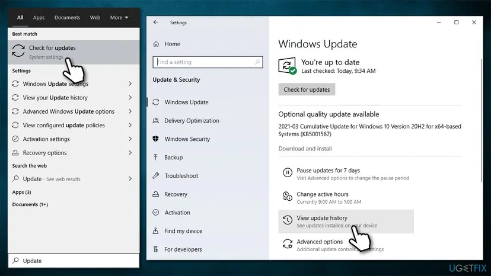Click the Download and install link
This screenshot has height=276, width=491.
[x=305, y=148]
